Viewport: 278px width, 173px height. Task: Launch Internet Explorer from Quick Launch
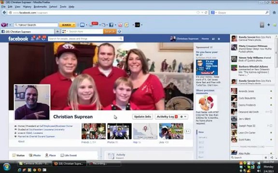[x=19, y=170]
